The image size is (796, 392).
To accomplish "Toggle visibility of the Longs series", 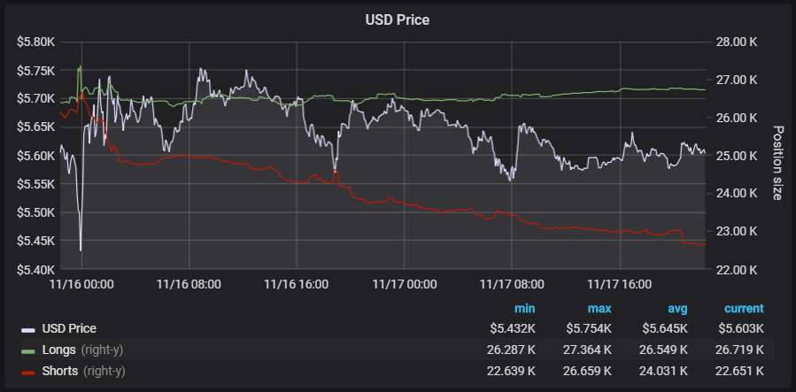I will coord(58,350).
